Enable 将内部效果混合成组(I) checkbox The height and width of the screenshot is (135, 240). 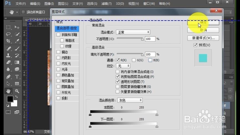click(118, 72)
